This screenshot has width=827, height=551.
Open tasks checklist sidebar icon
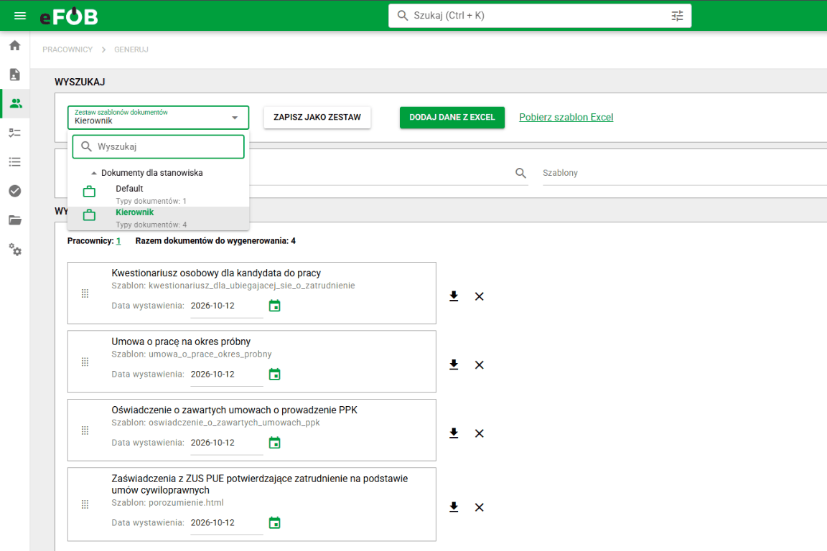point(15,132)
